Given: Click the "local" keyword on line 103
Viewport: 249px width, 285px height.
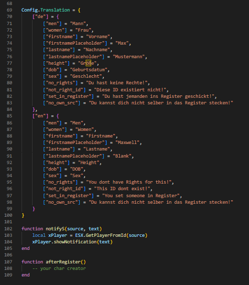Looking at the screenshot, I should tap(39, 235).
